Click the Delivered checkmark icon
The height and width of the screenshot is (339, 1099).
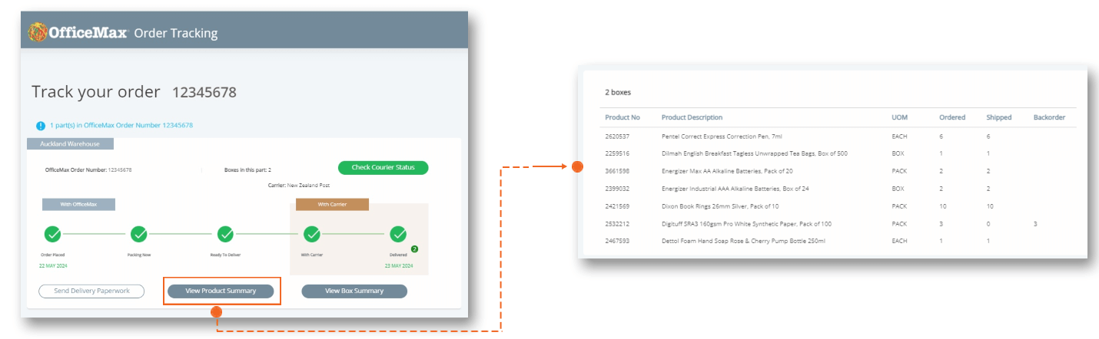coord(398,234)
